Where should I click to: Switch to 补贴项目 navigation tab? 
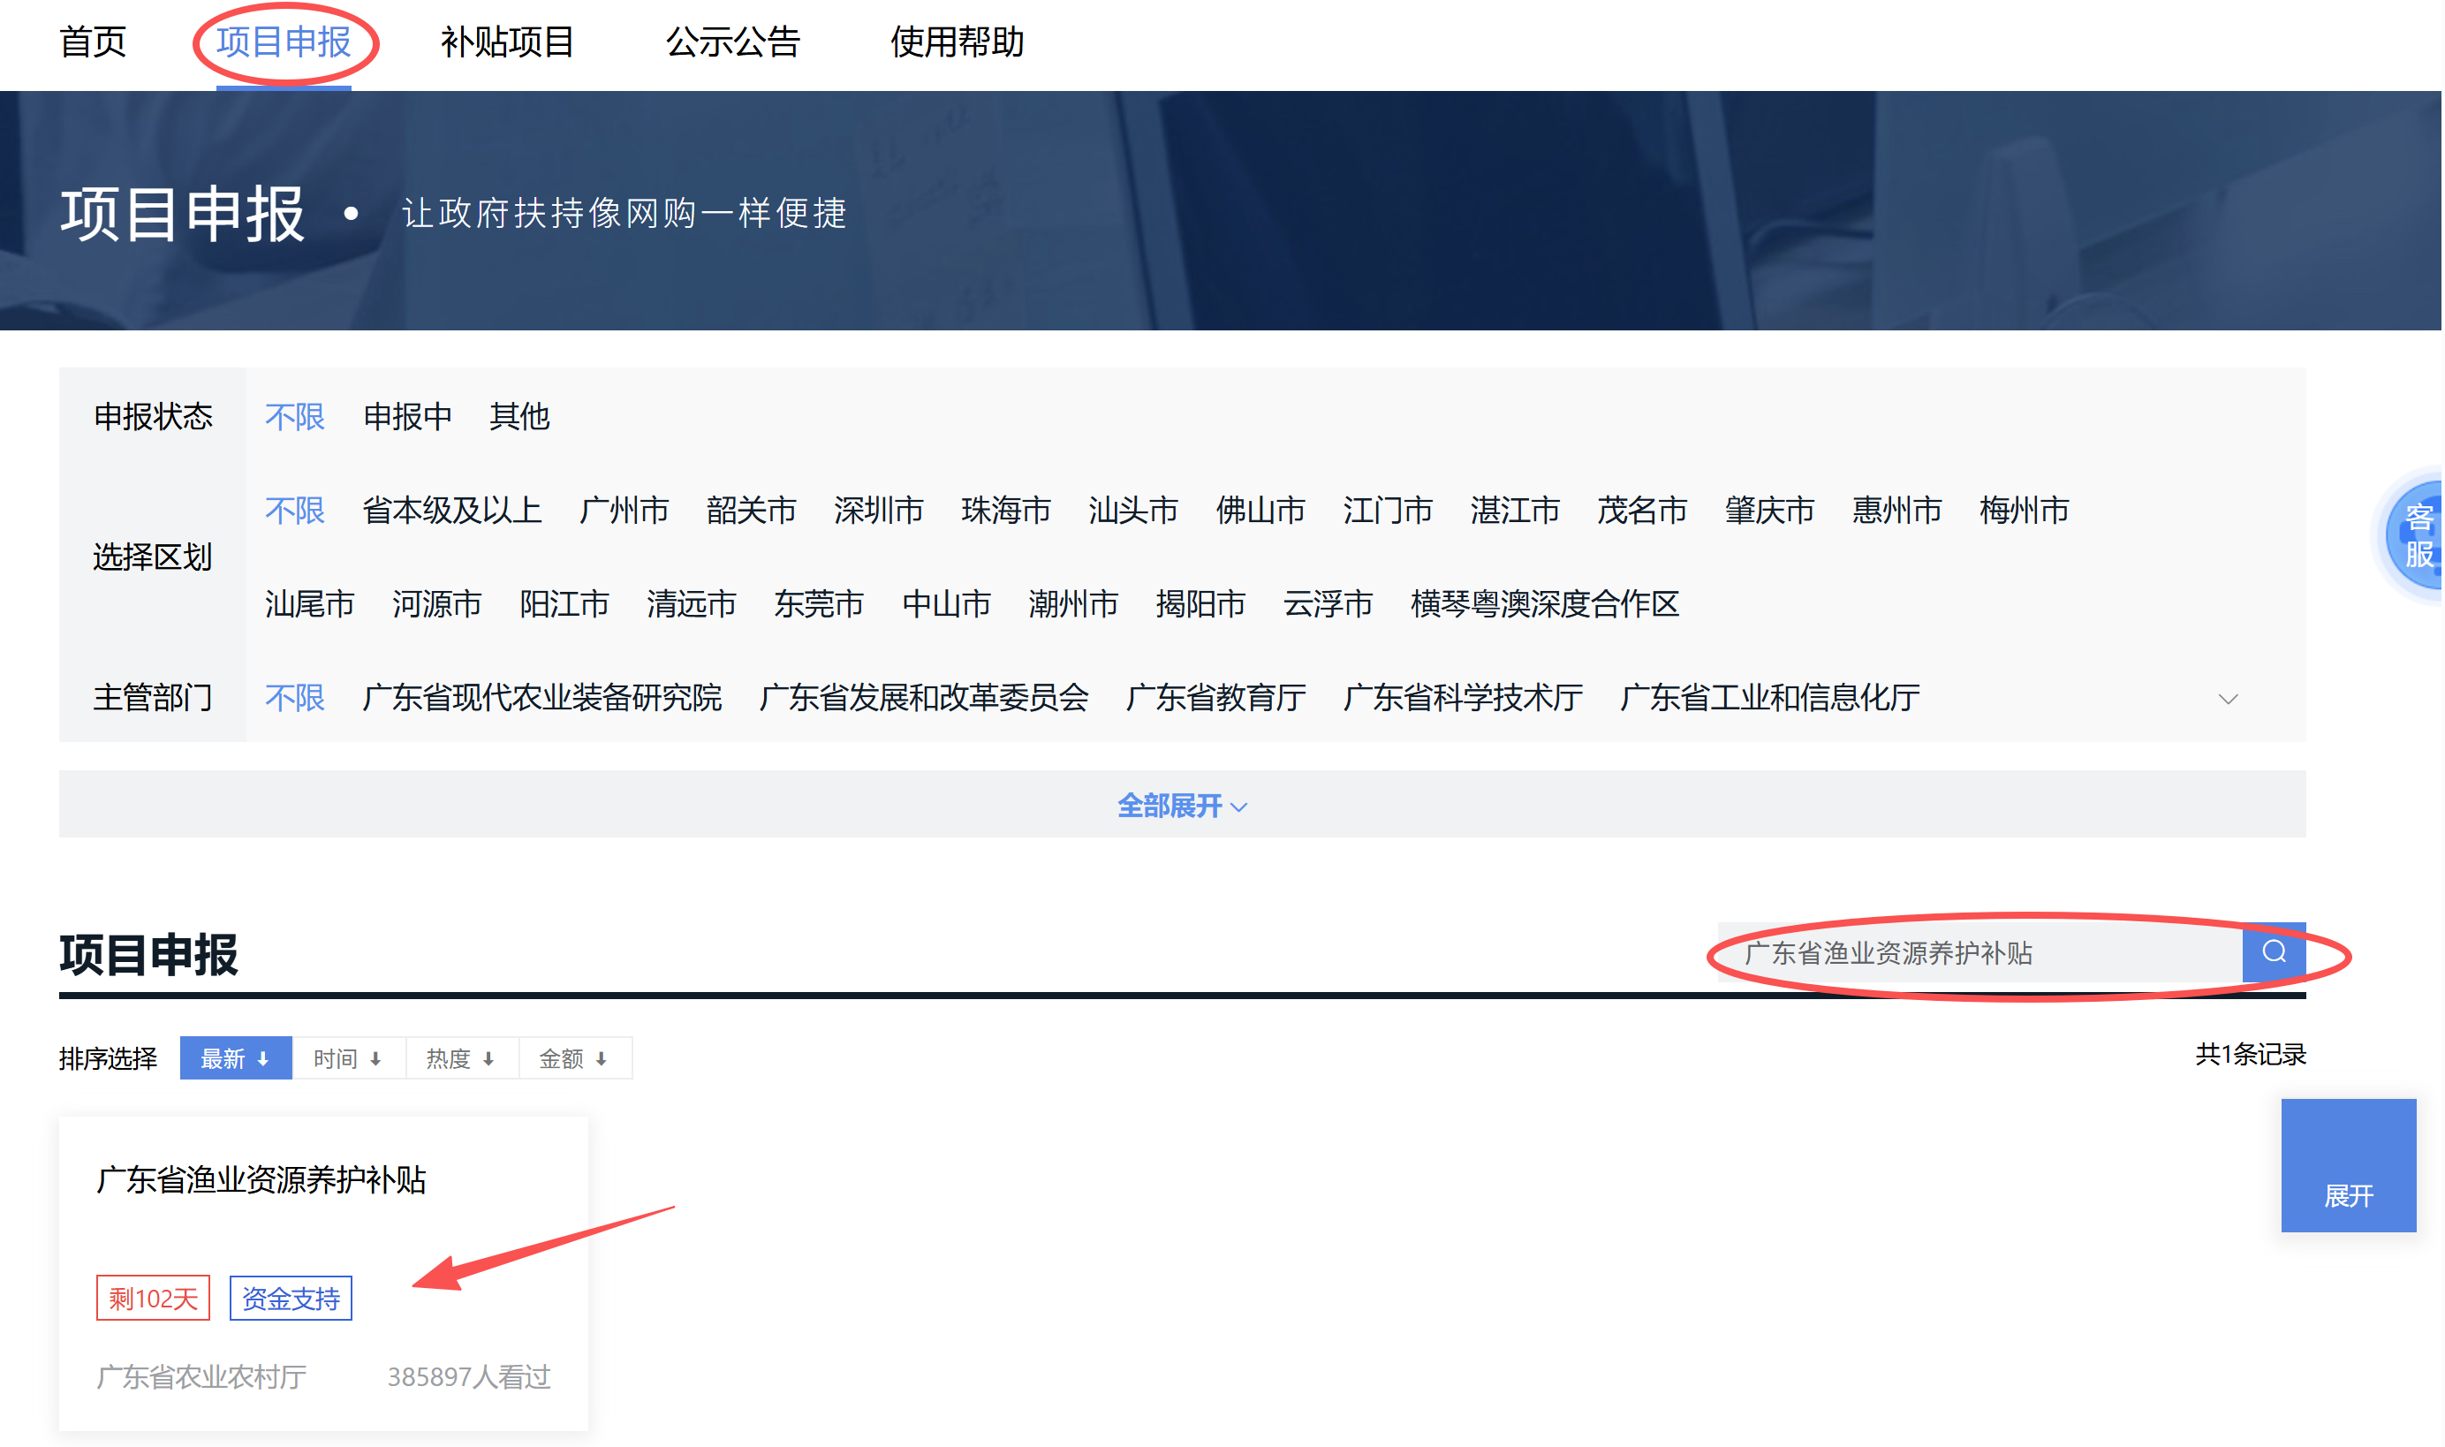pos(507,42)
